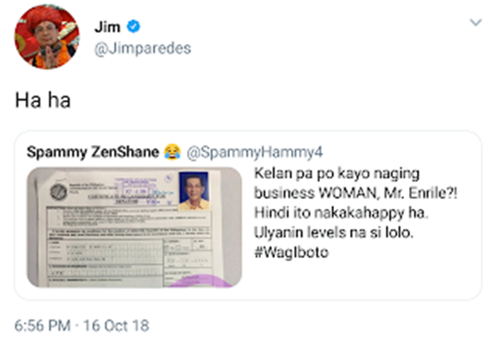The width and height of the screenshot is (497, 348).
Task: Click the display name Jim
Action: point(107,27)
